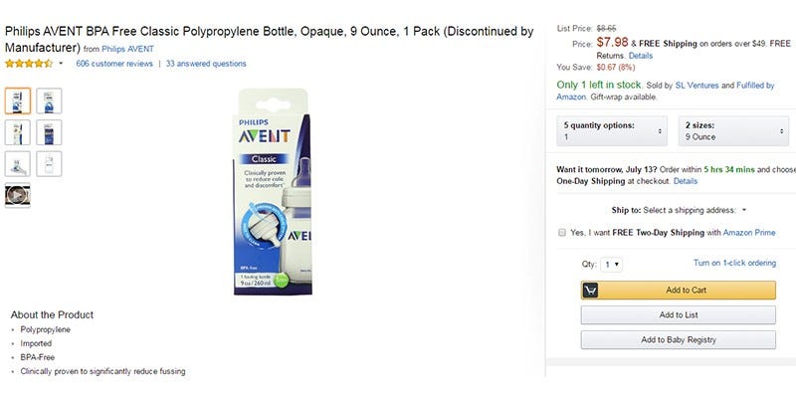This screenshot has width=796, height=398.
Task: Click the Add to Baby Registry button
Action: [x=679, y=339]
